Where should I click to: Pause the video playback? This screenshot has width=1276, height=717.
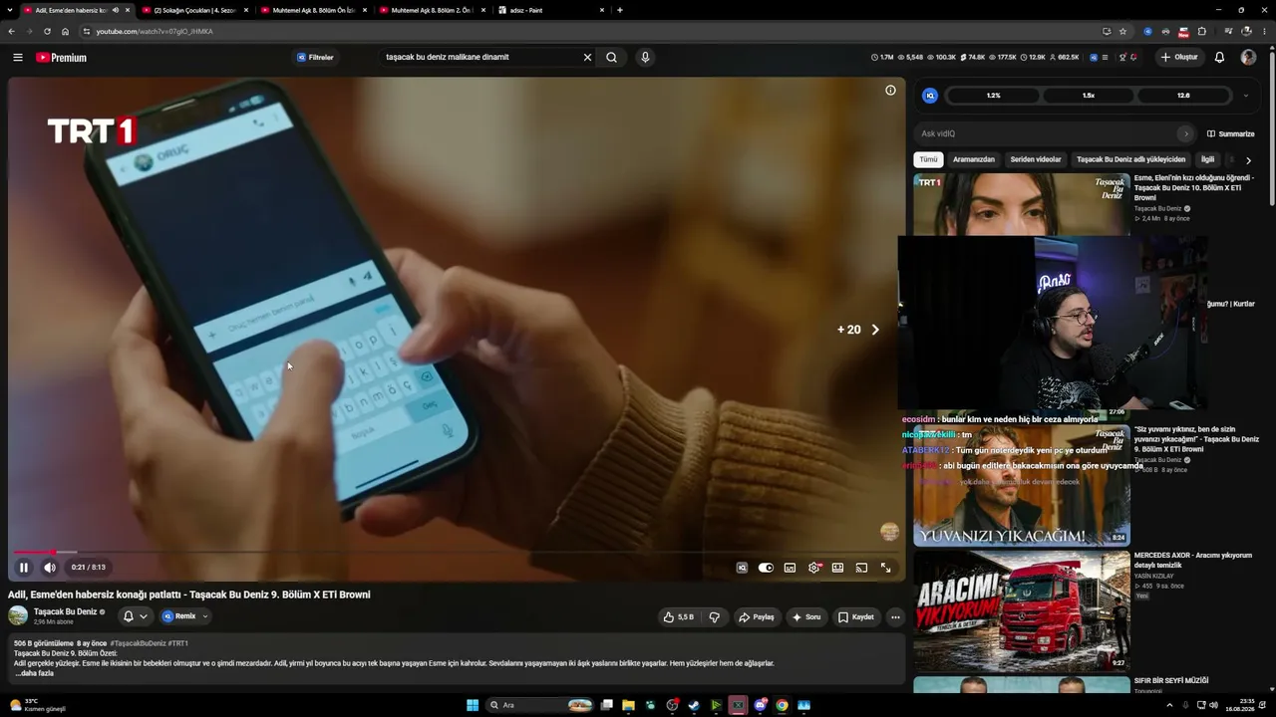[x=24, y=568]
